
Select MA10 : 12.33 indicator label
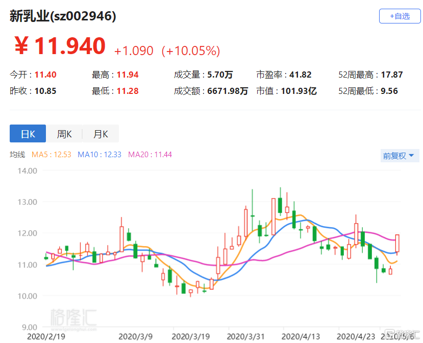pos(99,155)
